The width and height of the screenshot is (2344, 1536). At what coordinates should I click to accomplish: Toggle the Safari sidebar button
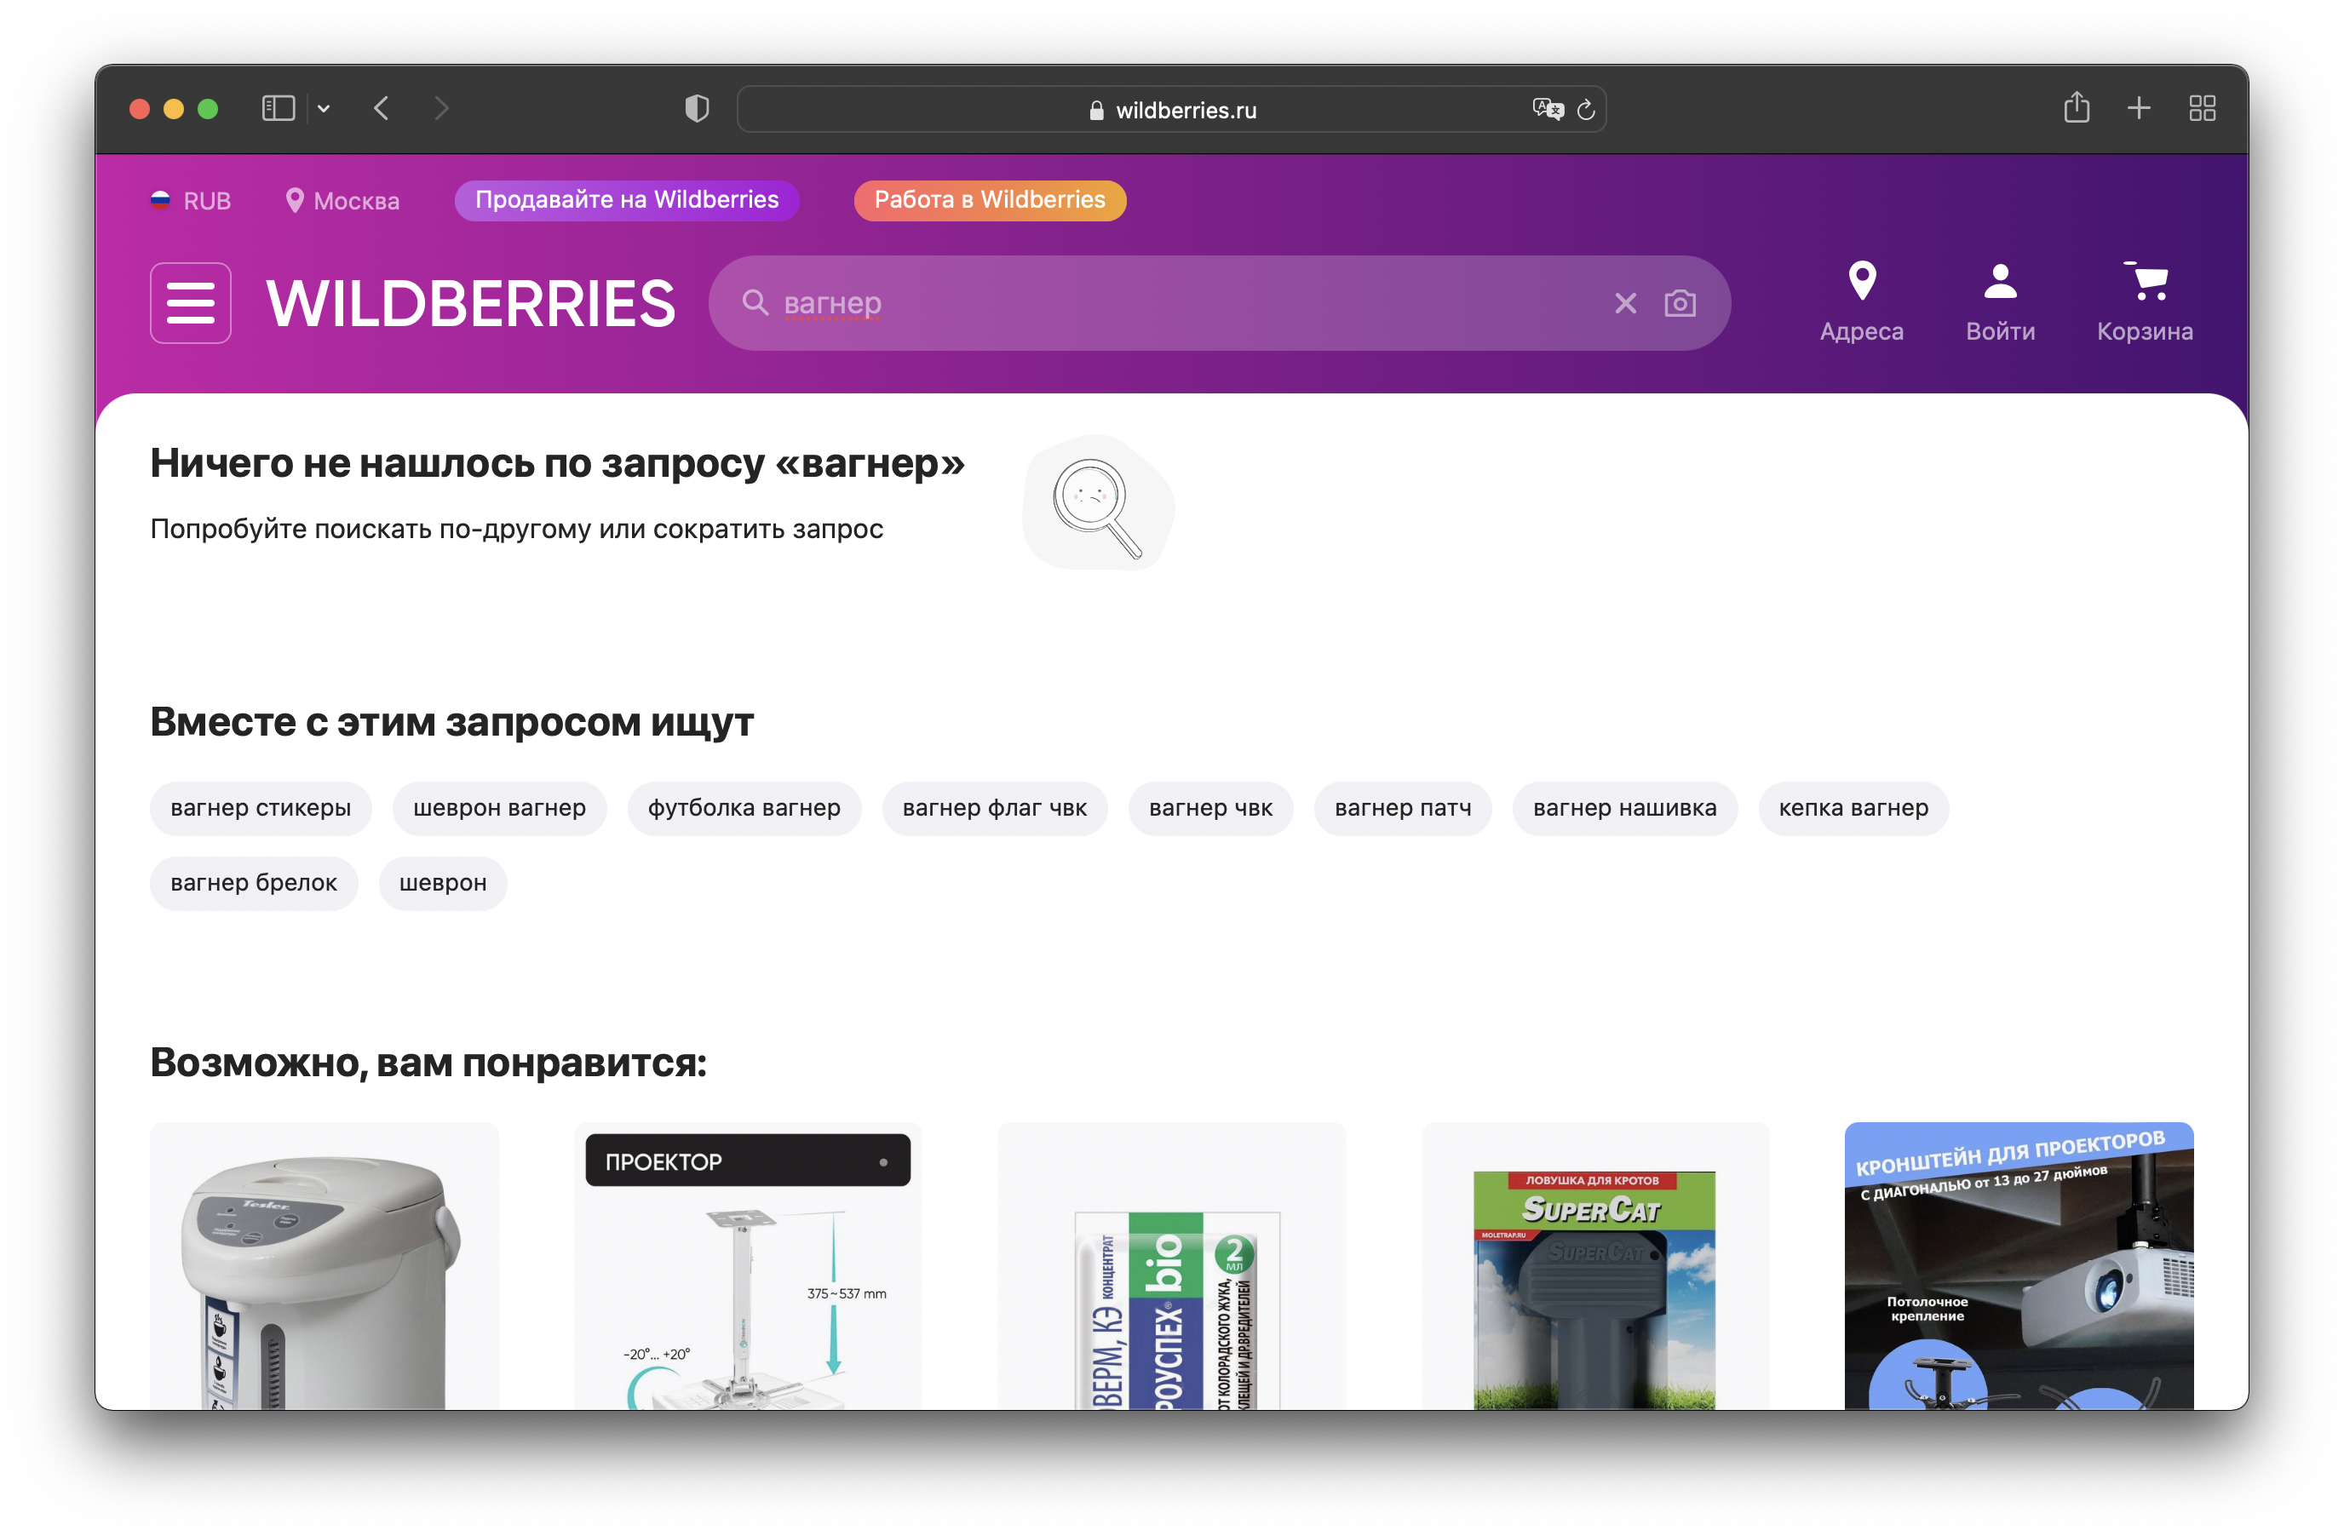278,108
